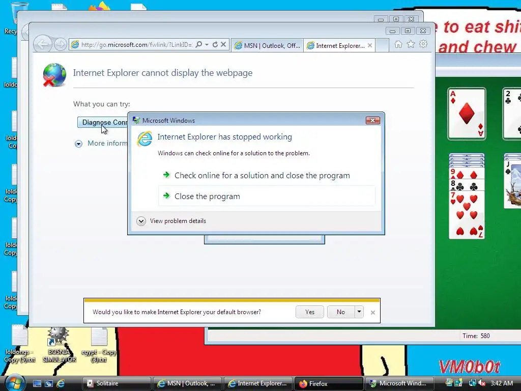Switch to Internet Explorer taskbar button
Image resolution: width=521 pixels, height=391 pixels.
258,383
